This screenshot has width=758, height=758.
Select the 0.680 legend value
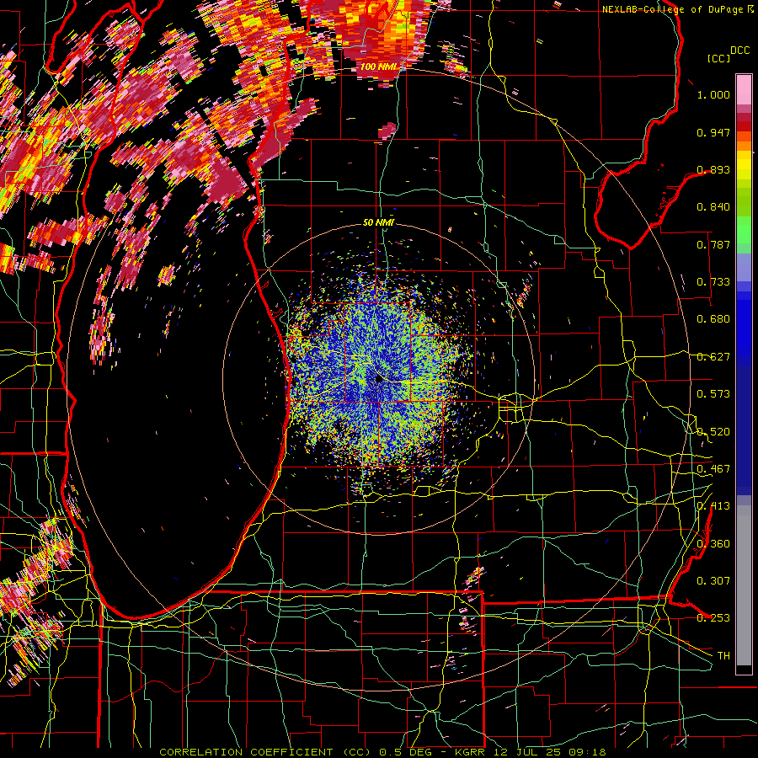713,319
